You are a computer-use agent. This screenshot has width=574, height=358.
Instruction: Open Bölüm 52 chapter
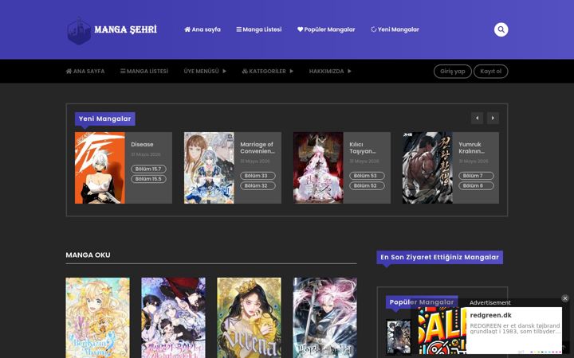click(x=367, y=185)
